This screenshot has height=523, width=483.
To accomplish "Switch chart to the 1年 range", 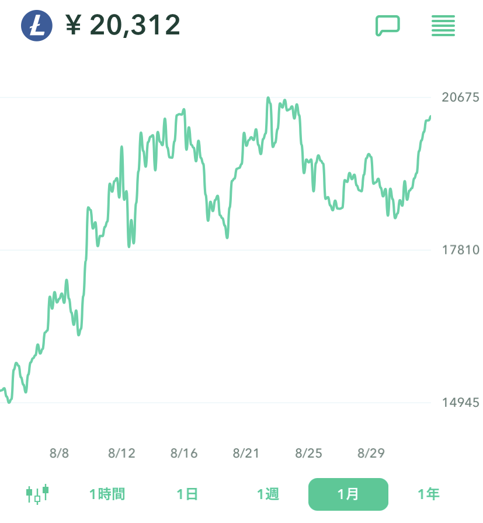I will 428,494.
